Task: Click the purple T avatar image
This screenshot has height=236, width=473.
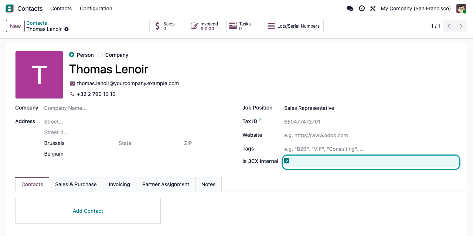Action: coord(39,75)
